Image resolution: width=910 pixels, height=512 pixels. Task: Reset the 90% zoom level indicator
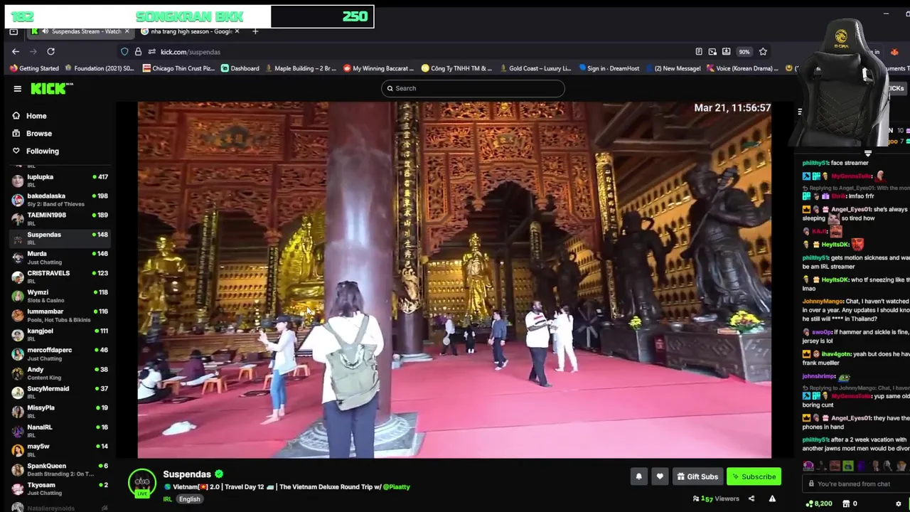click(744, 52)
